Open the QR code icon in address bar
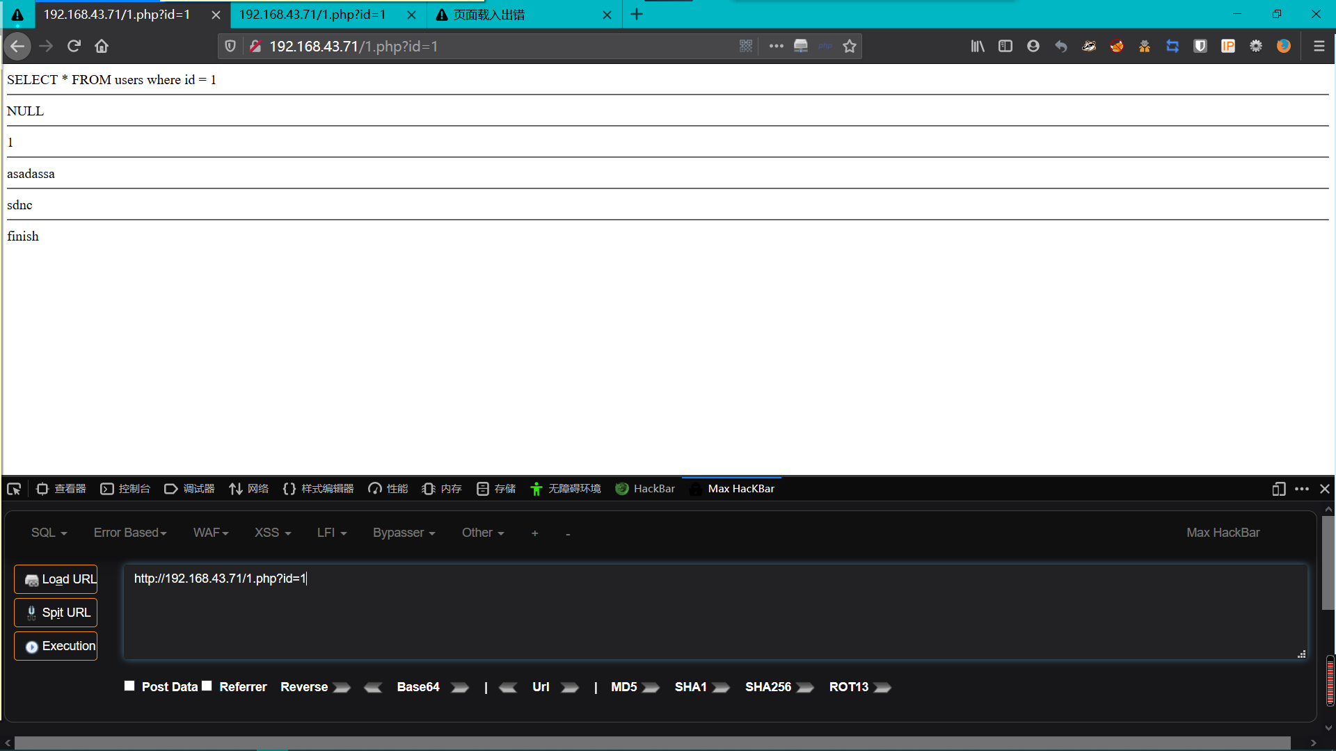 (x=746, y=46)
